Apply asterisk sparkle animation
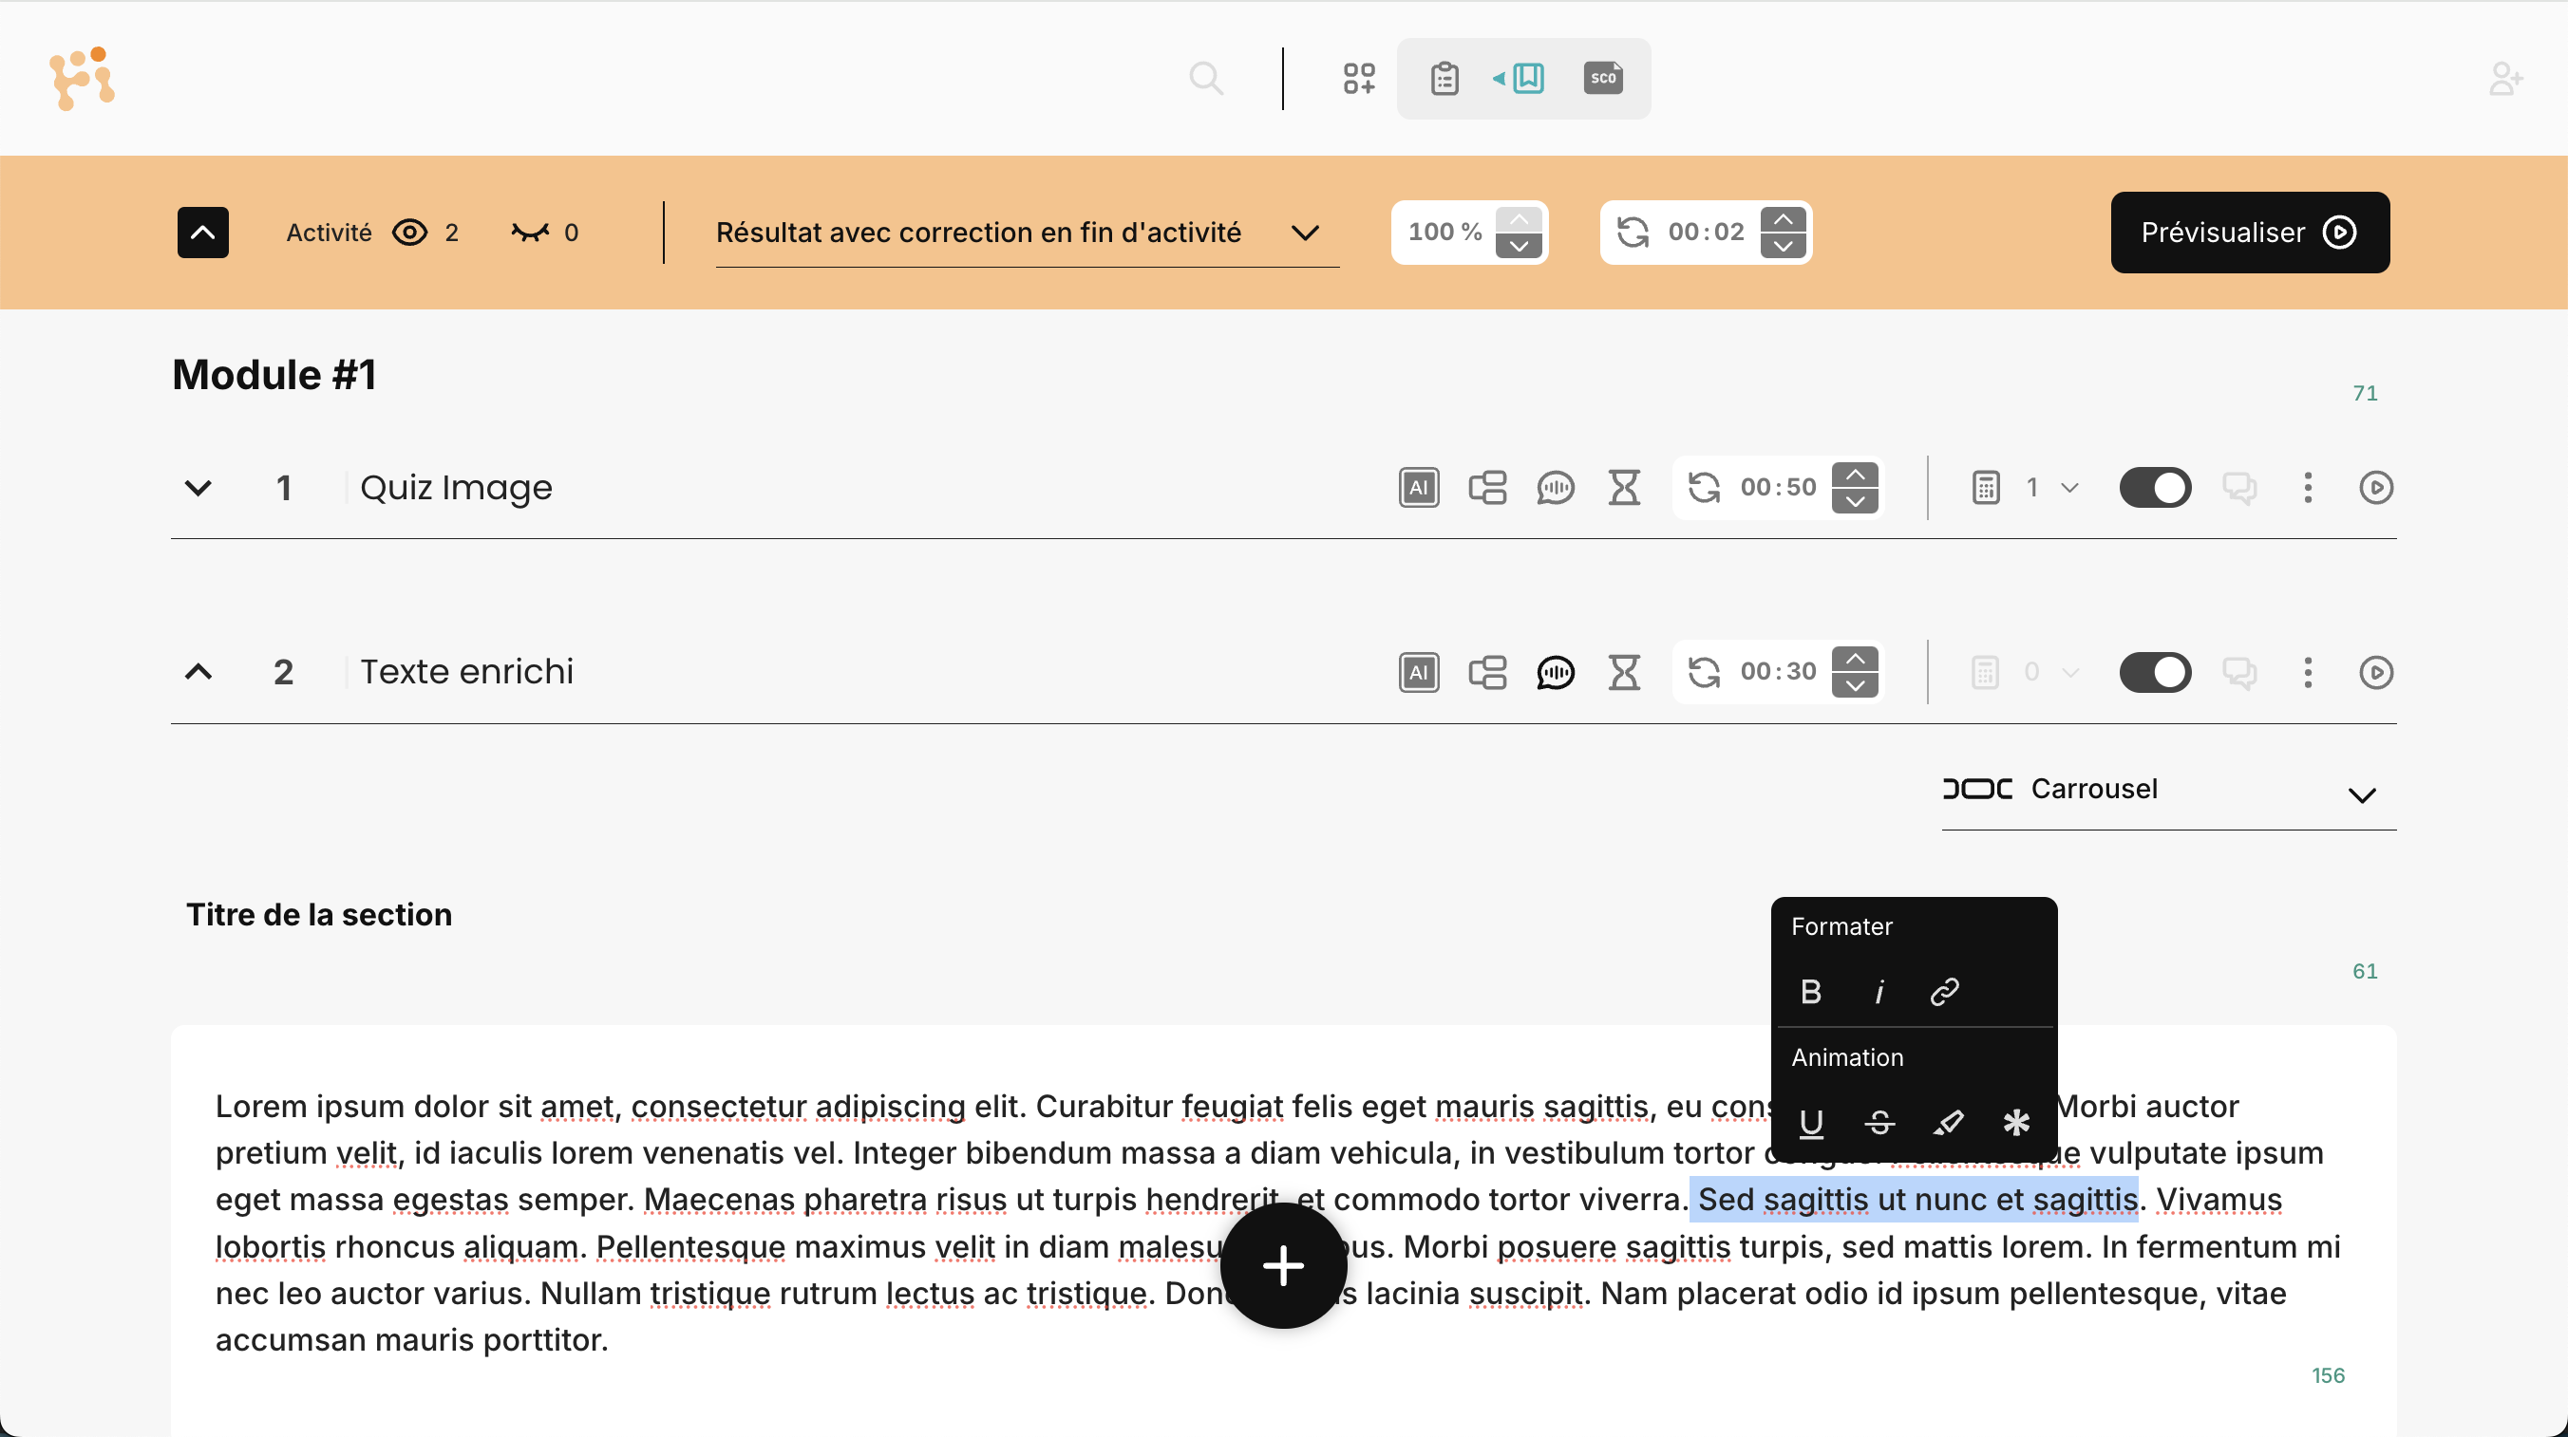Screen dimensions: 2568x1437 (2017, 1123)
